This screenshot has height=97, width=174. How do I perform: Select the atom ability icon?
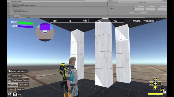click(159, 84)
